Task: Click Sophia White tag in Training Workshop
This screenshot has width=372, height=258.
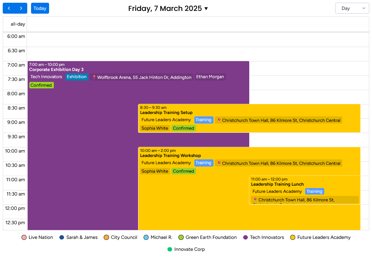Action: click(155, 171)
